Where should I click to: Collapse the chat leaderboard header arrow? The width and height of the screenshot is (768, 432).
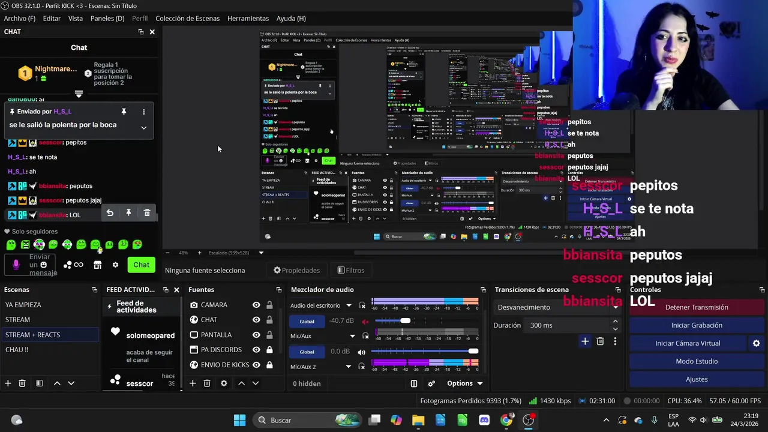[x=79, y=94]
